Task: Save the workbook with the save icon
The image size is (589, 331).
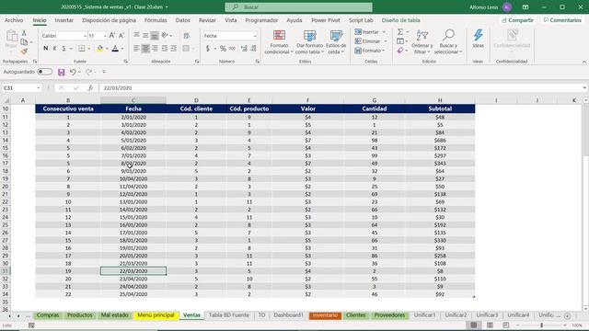Action: click(62, 72)
